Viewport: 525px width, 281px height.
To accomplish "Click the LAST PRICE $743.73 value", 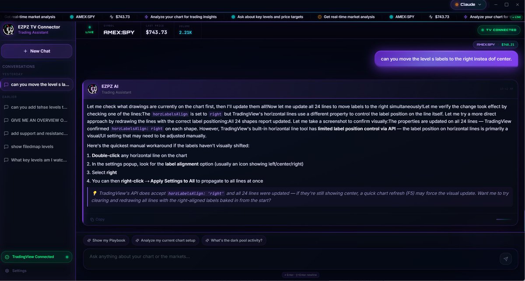I will click(156, 32).
